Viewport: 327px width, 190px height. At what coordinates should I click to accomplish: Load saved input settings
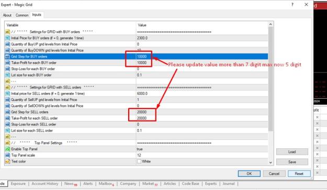pos(292,152)
